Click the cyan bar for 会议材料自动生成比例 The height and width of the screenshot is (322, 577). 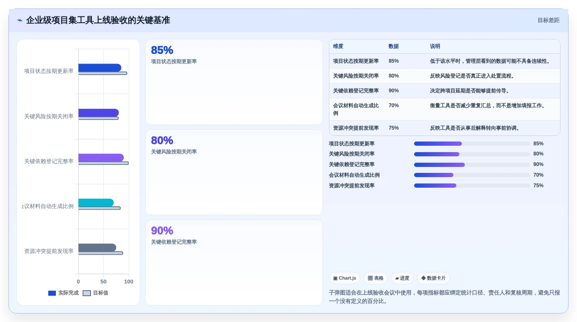tap(96, 203)
